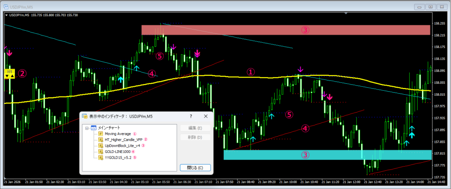
Task: Collapse the メイン・チャート tree node
Action: click(x=87, y=127)
